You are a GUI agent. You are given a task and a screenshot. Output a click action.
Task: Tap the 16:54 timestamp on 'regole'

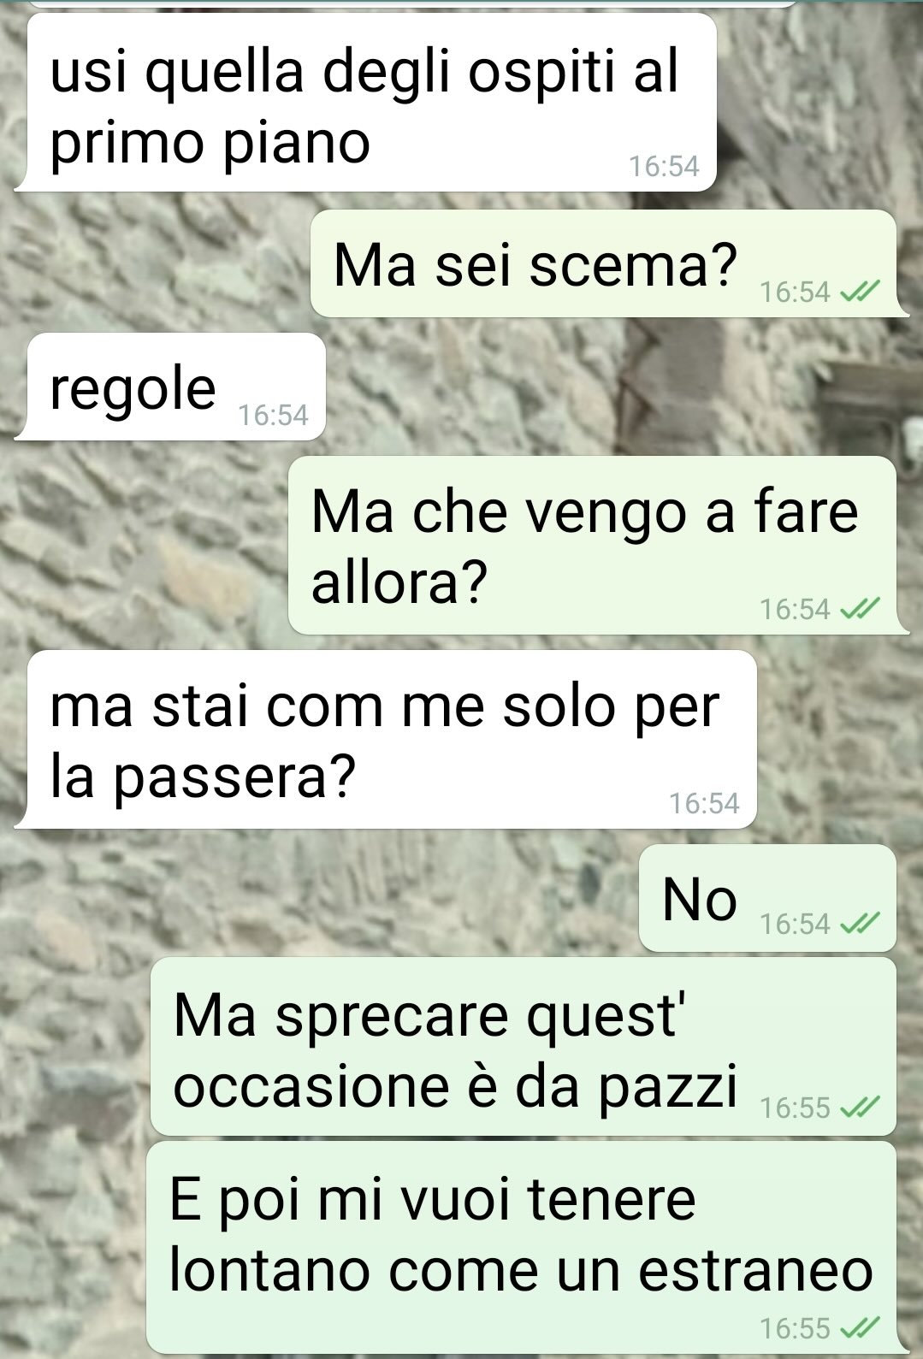[273, 415]
